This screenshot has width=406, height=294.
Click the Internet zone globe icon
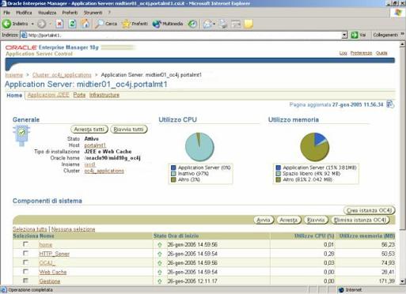(x=341, y=290)
